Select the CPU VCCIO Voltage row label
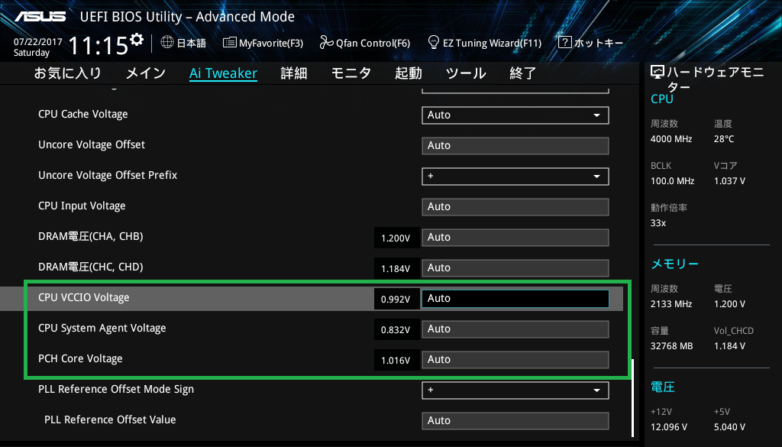Image resolution: width=782 pixels, height=447 pixels. (x=84, y=298)
